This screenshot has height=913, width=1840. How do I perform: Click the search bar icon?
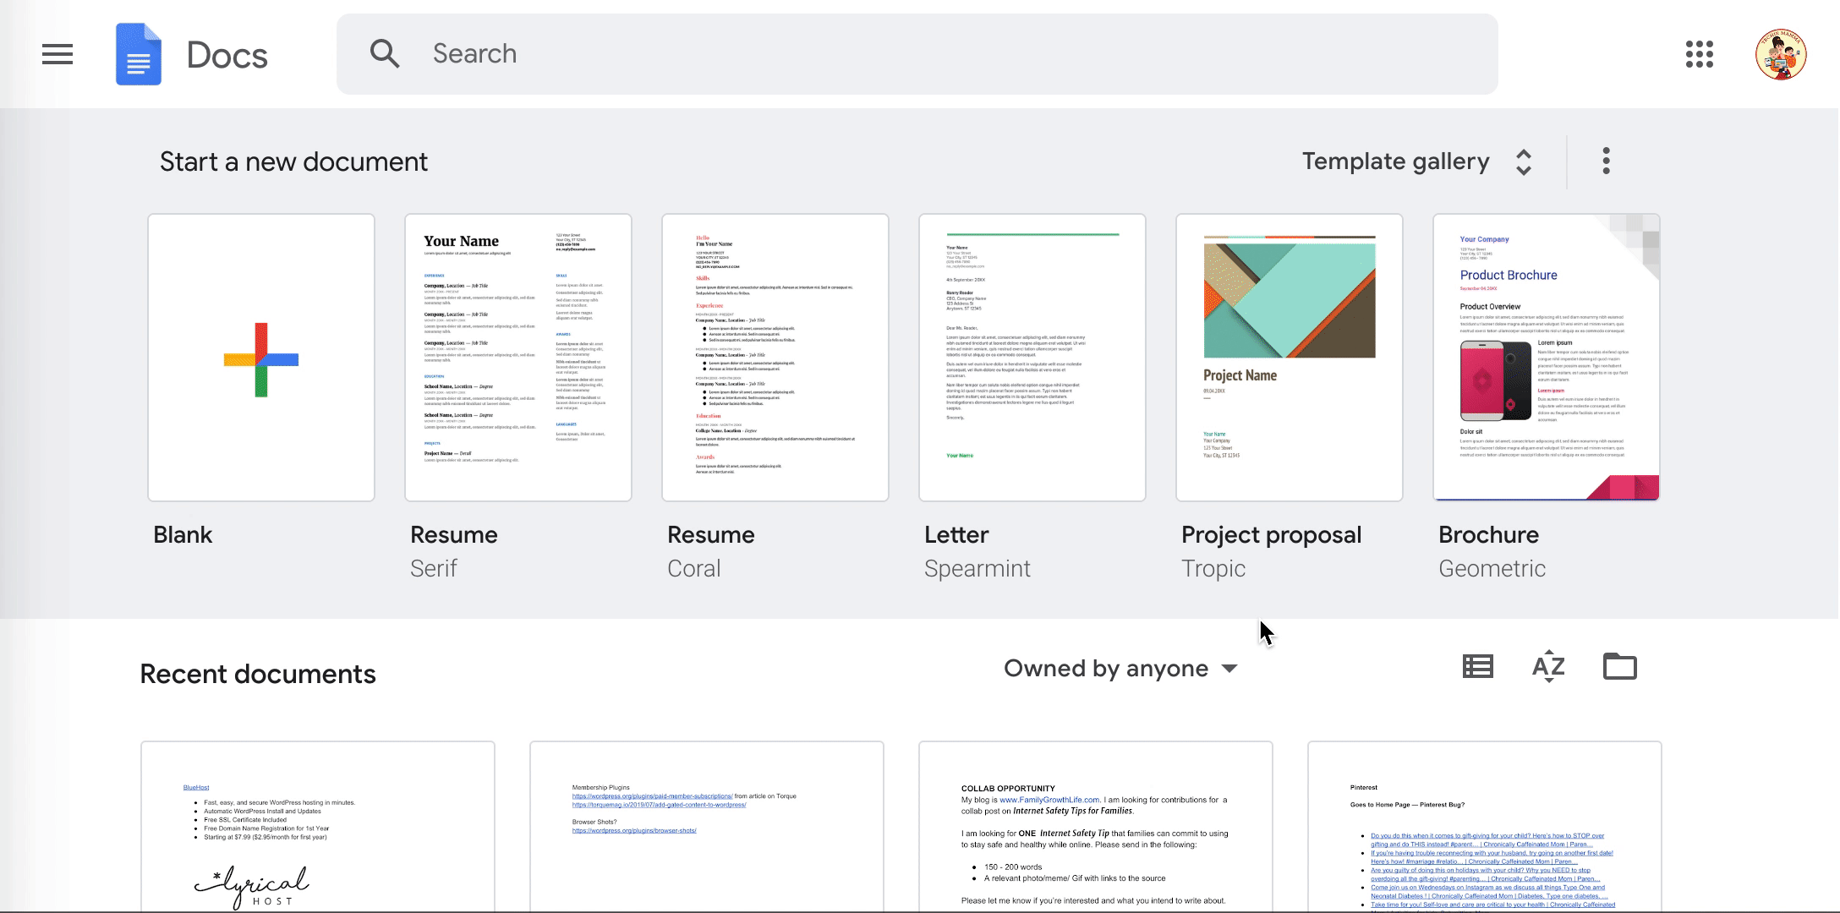coord(384,52)
